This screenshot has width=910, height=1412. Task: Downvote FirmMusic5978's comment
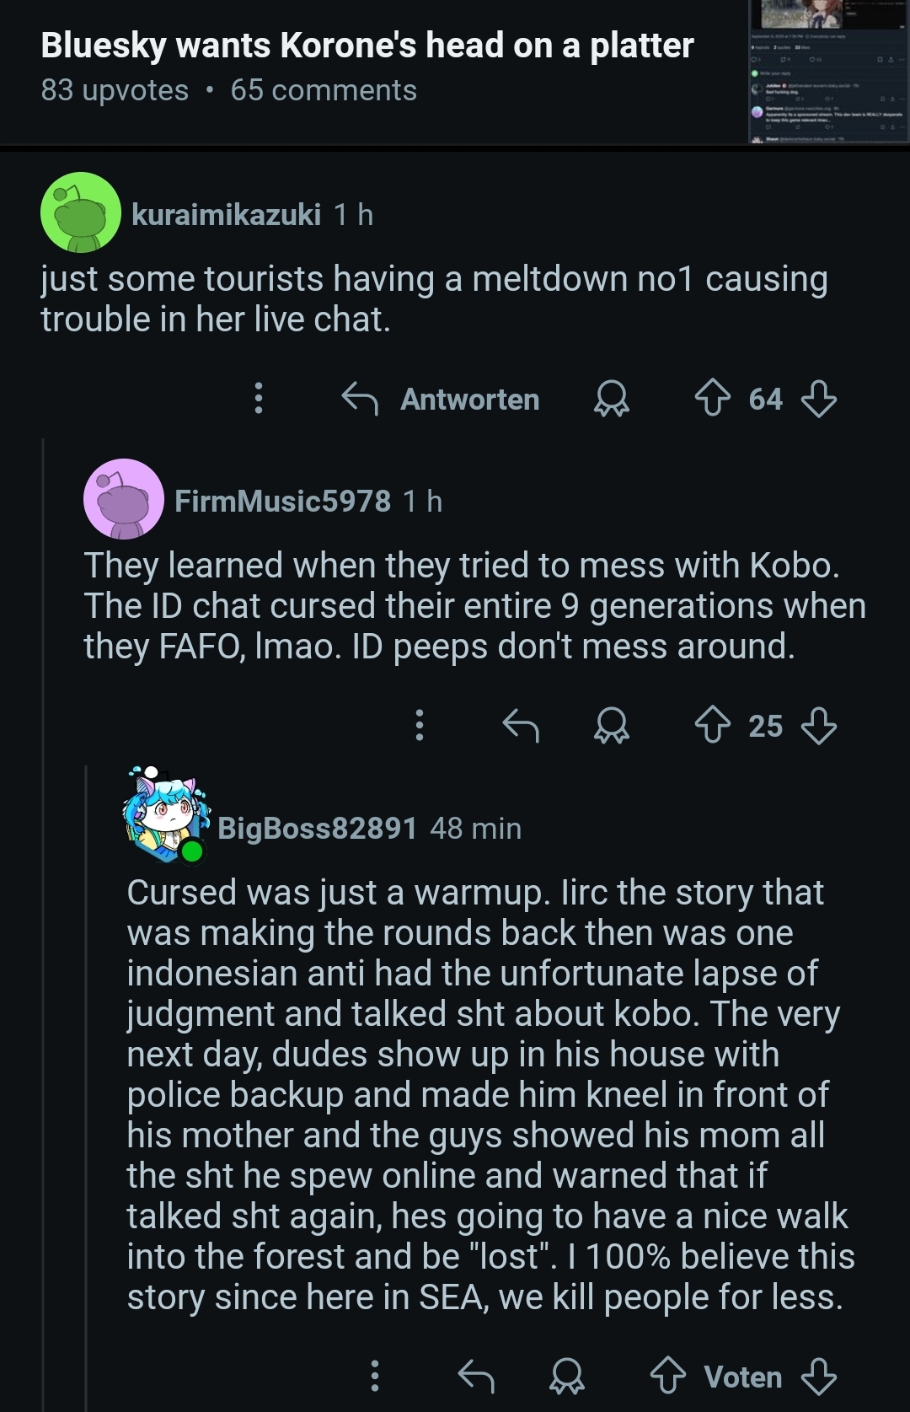pos(818,726)
